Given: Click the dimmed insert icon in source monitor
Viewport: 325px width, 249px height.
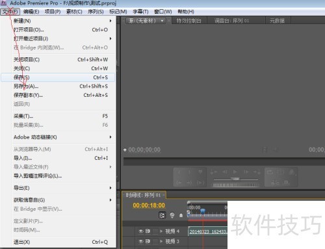Looking at the screenshot, I should coord(275,183).
